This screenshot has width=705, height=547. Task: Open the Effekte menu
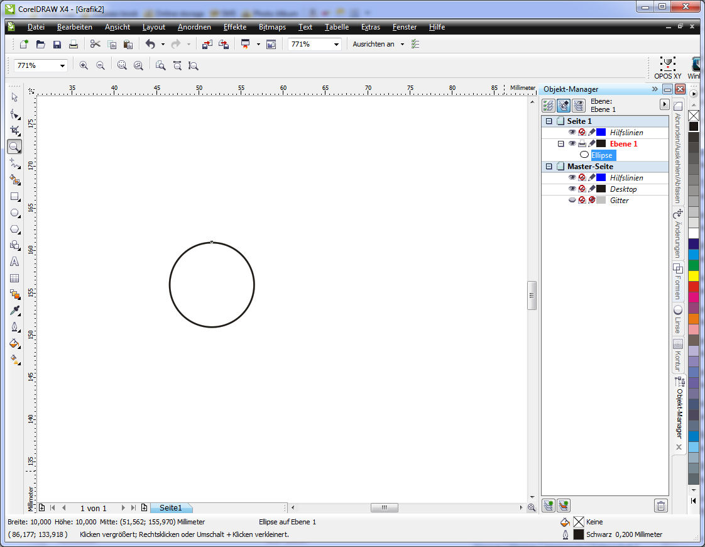235,27
